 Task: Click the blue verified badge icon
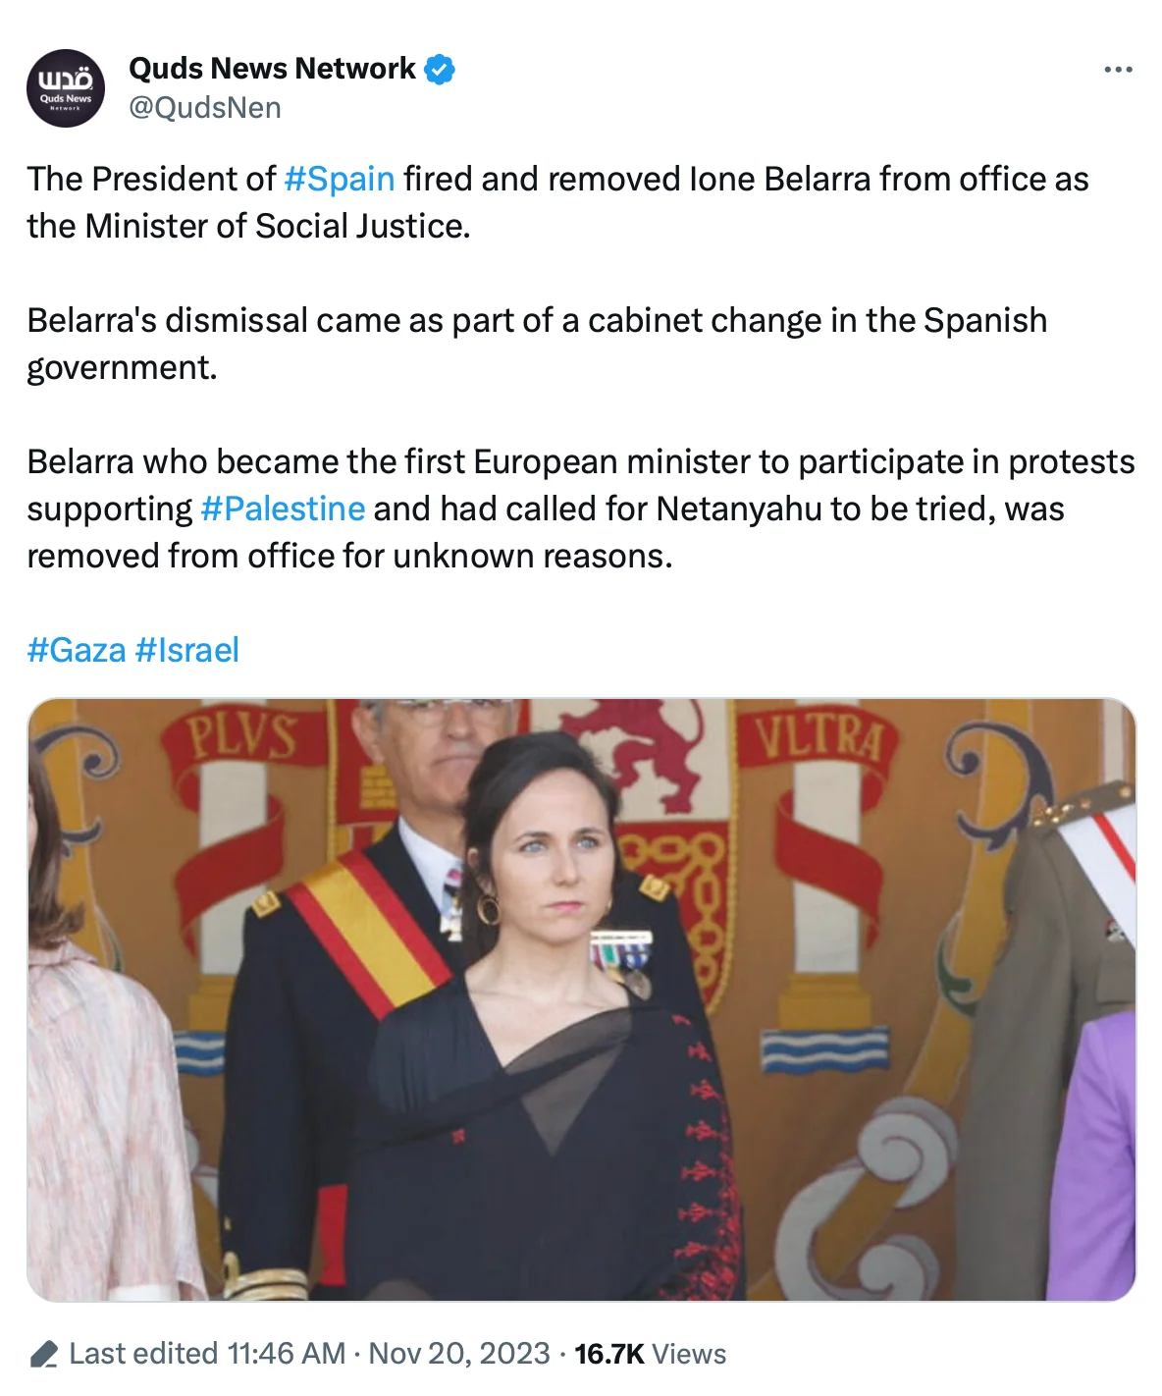pyautogui.click(x=440, y=70)
